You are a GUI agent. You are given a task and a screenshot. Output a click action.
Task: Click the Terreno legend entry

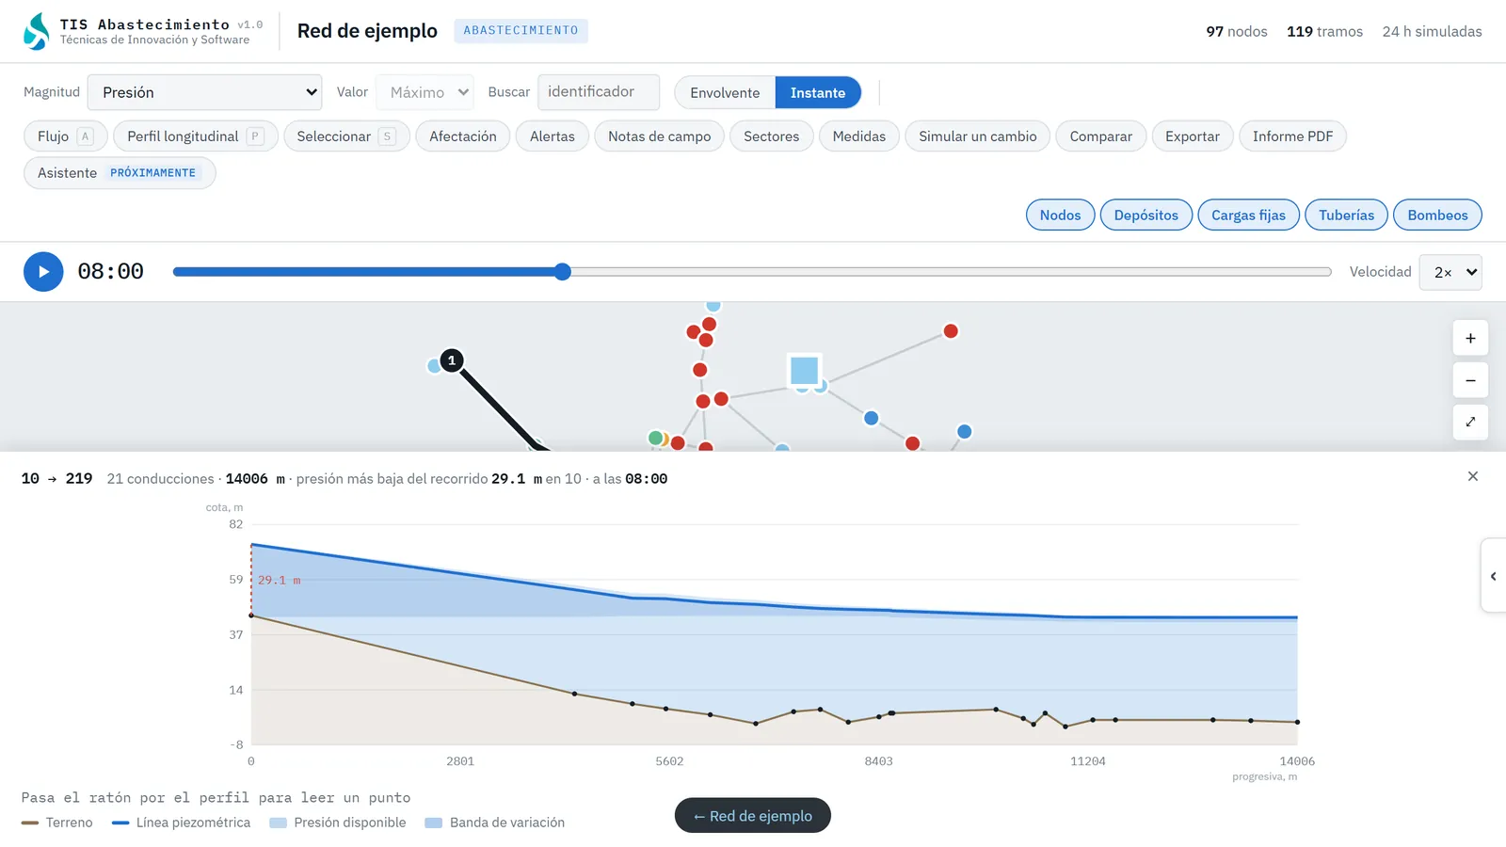[57, 823]
